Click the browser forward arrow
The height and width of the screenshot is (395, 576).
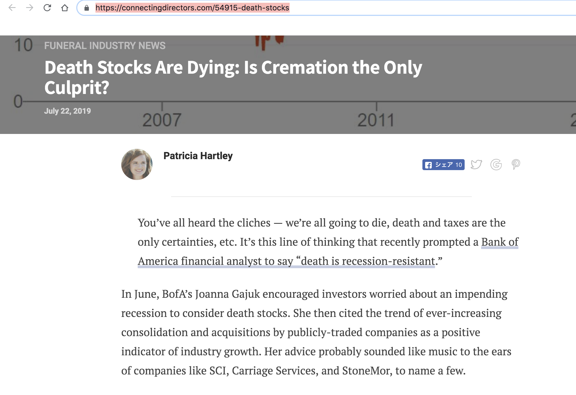click(30, 8)
